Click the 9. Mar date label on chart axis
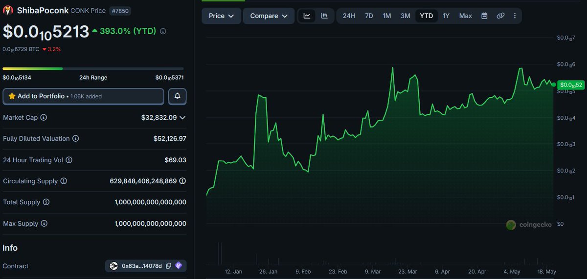 (373, 271)
